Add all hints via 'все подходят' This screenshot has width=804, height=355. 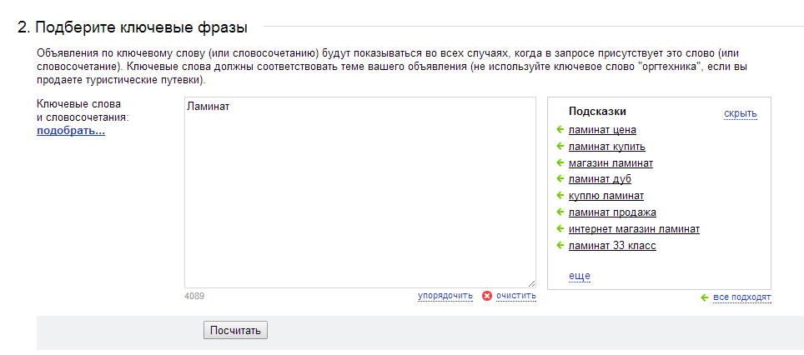(741, 297)
